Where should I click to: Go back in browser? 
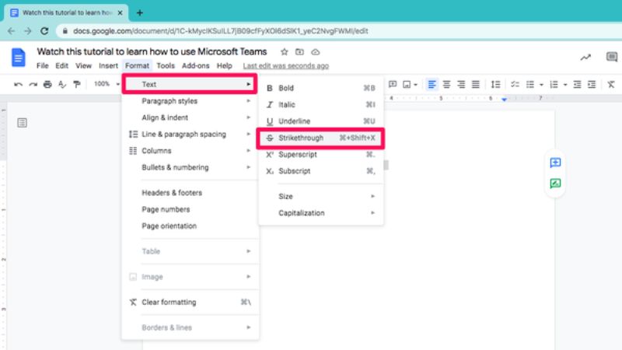11,31
